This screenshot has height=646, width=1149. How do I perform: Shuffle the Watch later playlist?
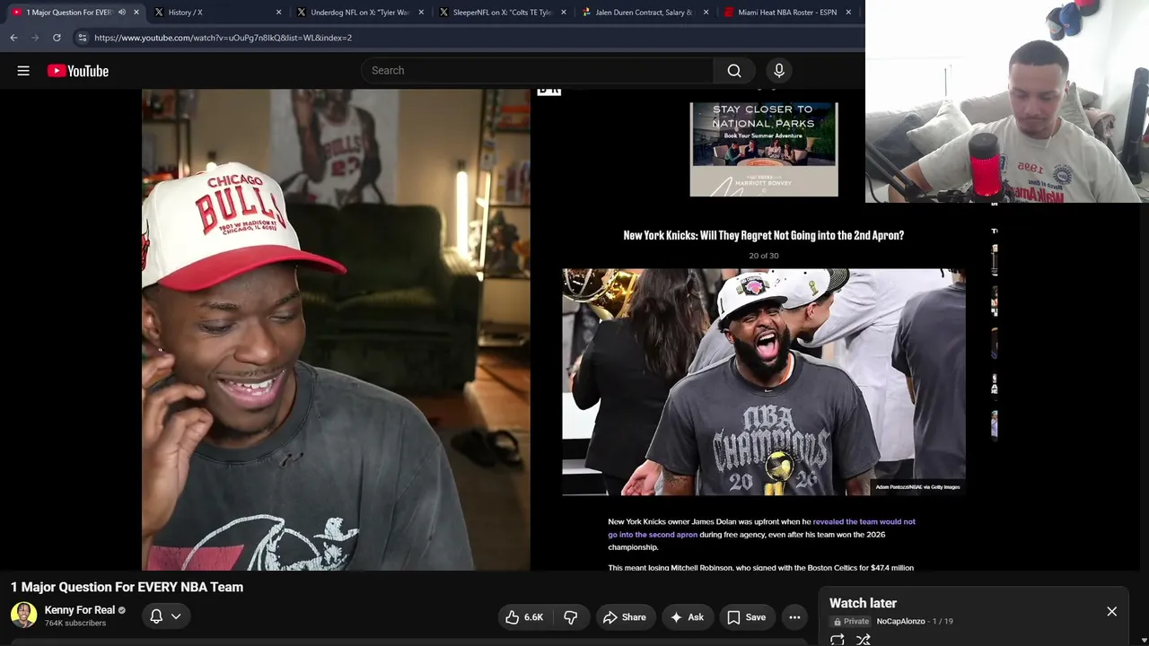click(x=863, y=640)
